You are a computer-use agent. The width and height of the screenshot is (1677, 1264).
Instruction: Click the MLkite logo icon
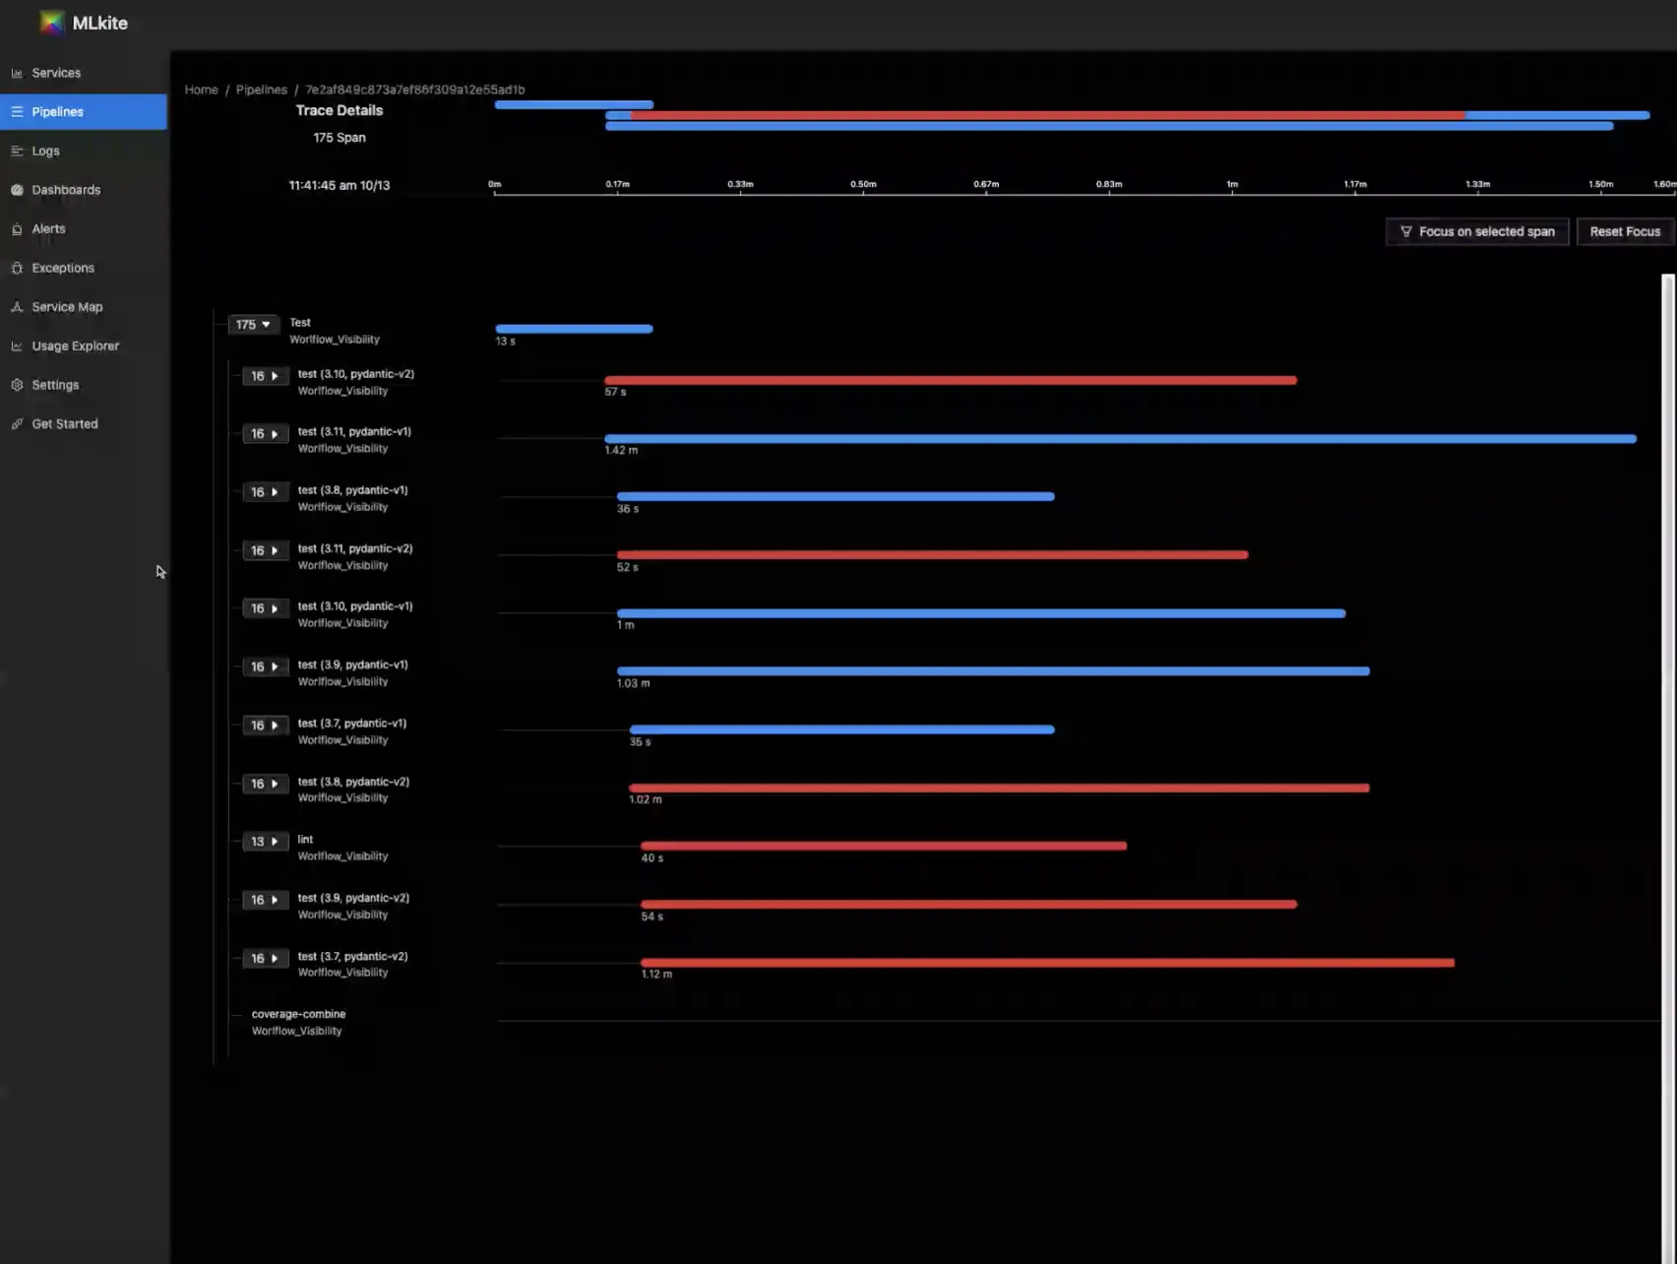pos(52,23)
